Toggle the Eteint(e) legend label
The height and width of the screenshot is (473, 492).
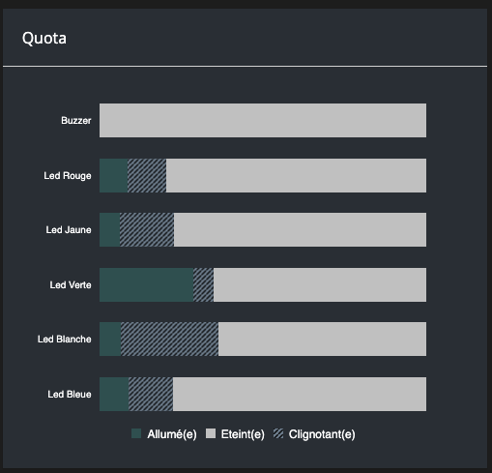243,434
